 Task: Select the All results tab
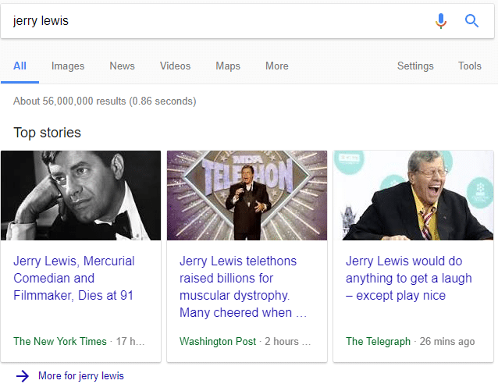20,66
